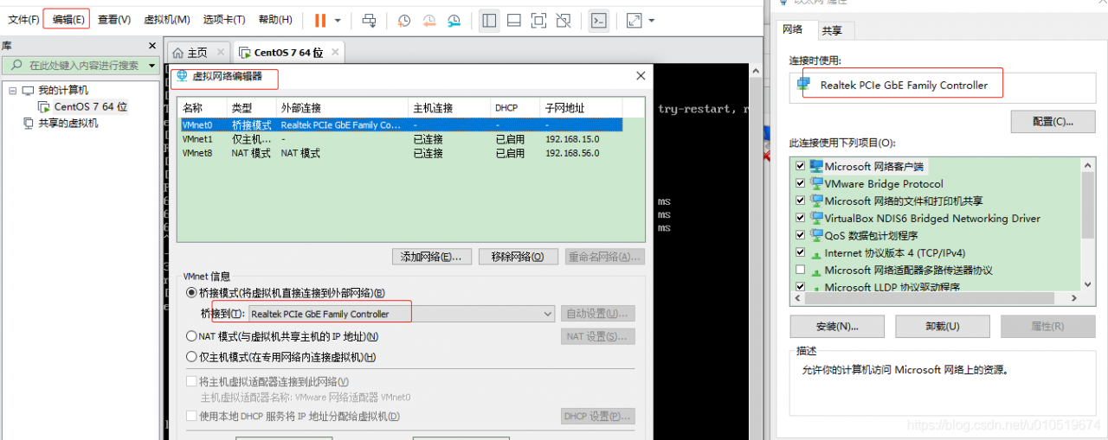Open dropdown arrow beside the pause icon
The width and height of the screenshot is (1108, 440).
[x=338, y=20]
